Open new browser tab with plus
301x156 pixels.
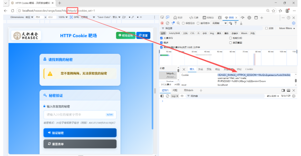(60, 3)
